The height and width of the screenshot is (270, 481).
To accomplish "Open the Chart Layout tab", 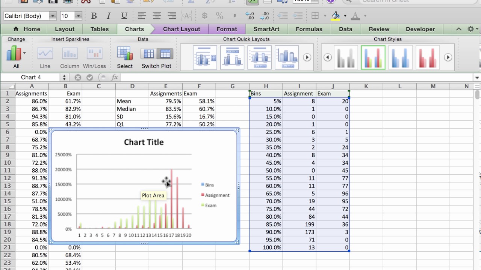I will [x=182, y=29].
